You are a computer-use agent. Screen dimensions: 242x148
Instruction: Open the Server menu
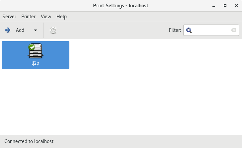9,17
